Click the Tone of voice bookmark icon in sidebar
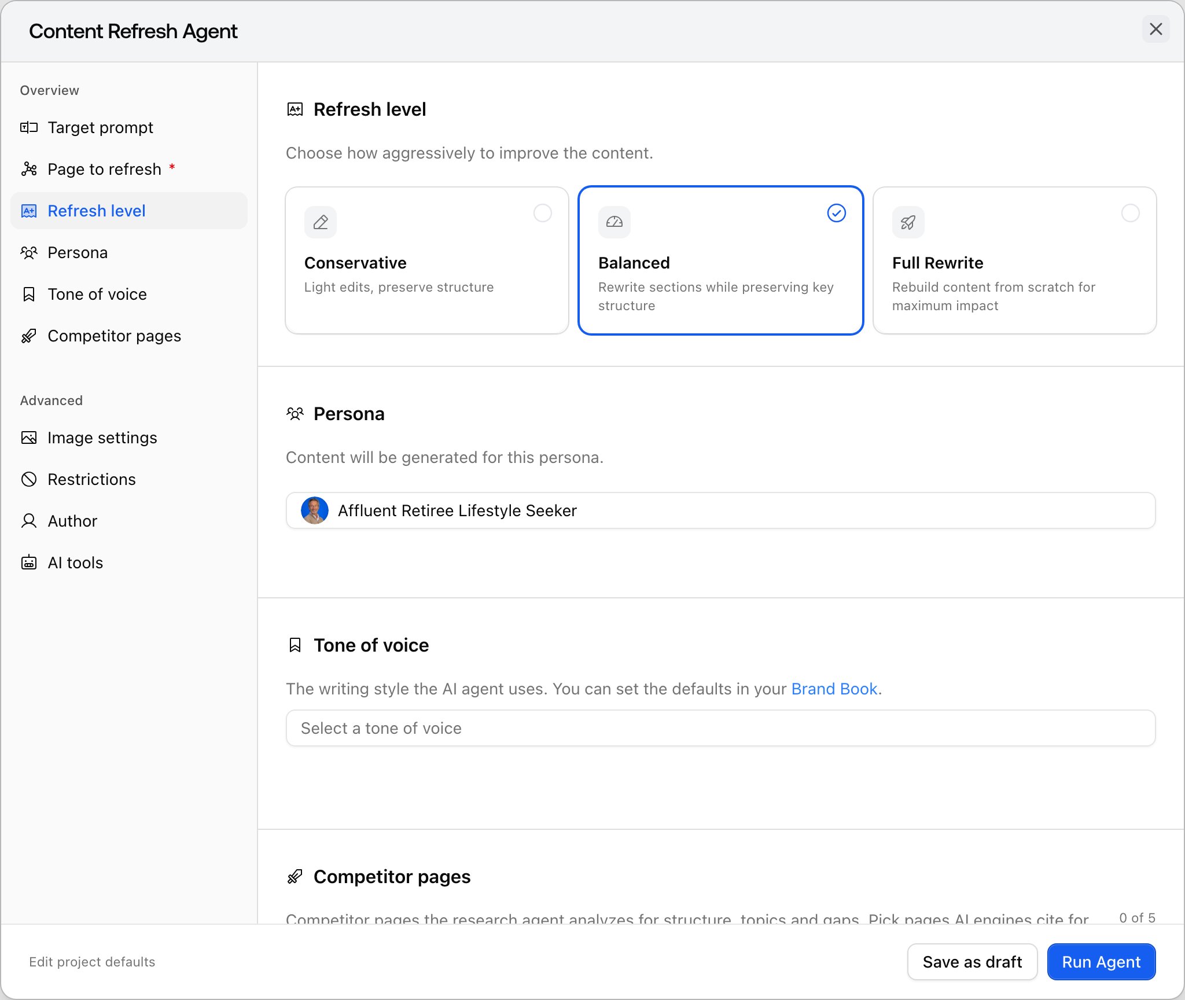Viewport: 1185px width, 1000px height. point(29,294)
